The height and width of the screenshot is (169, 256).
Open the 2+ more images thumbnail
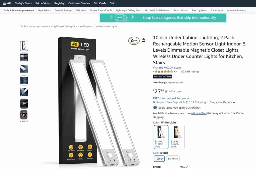[x=24, y=103]
